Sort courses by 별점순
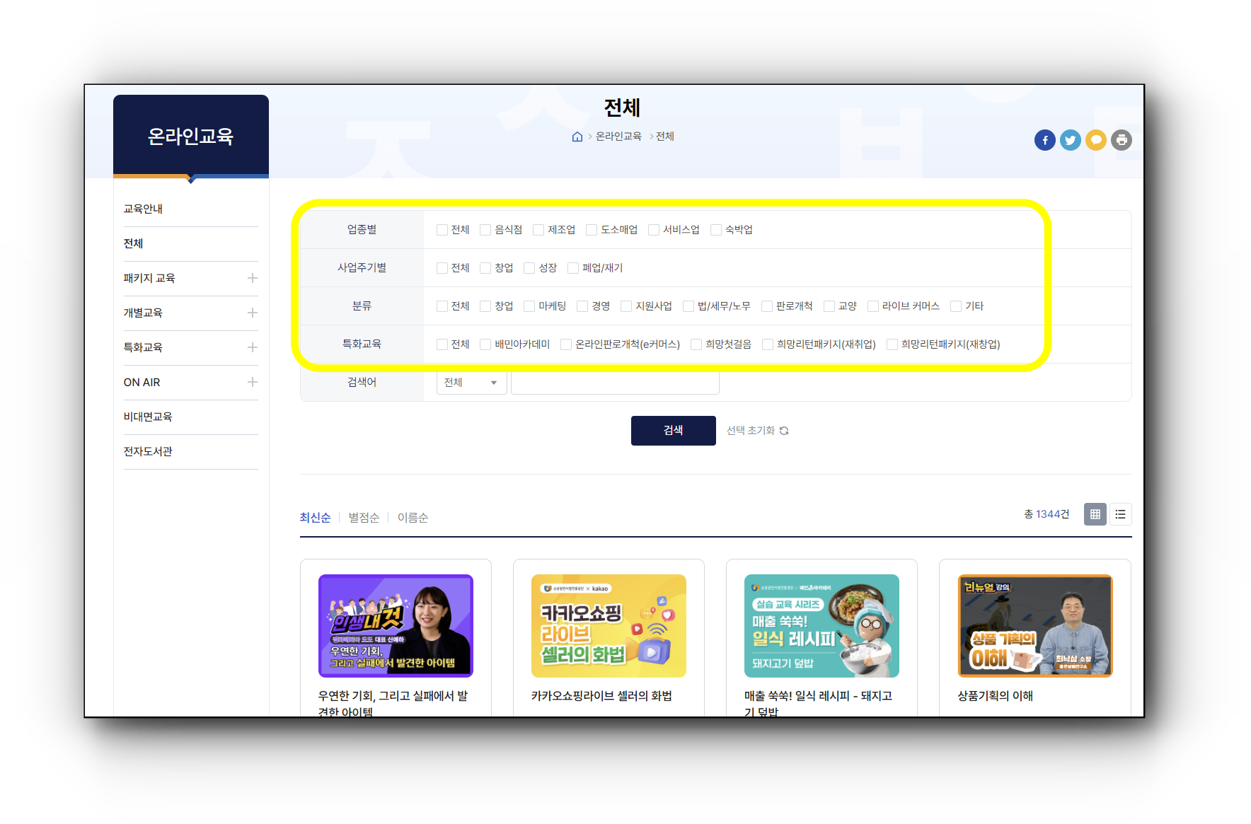Viewport: 1251px width, 824px height. point(364,518)
